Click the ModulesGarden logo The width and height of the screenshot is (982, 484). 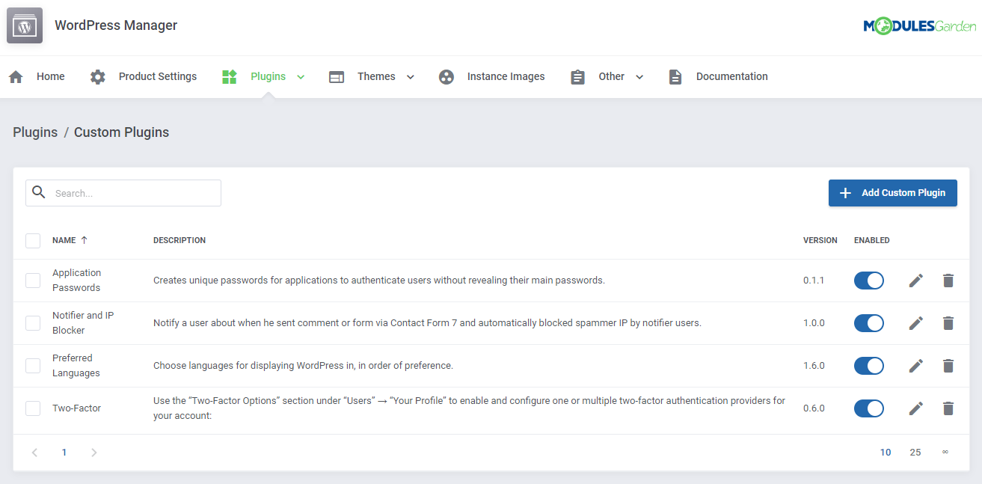coord(919,26)
